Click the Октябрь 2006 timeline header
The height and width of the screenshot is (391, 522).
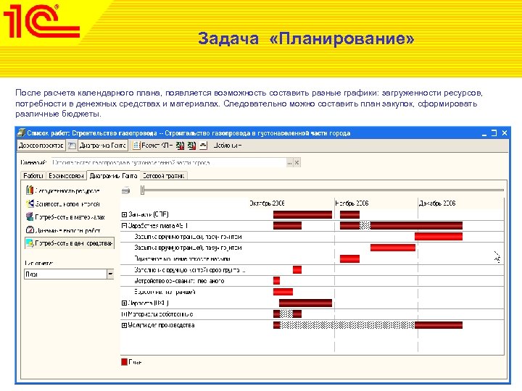click(267, 203)
